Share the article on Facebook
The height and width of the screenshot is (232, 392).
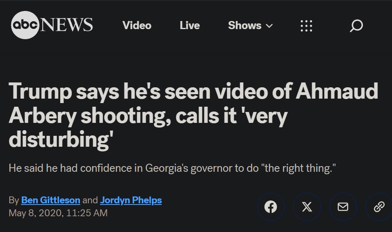(270, 207)
